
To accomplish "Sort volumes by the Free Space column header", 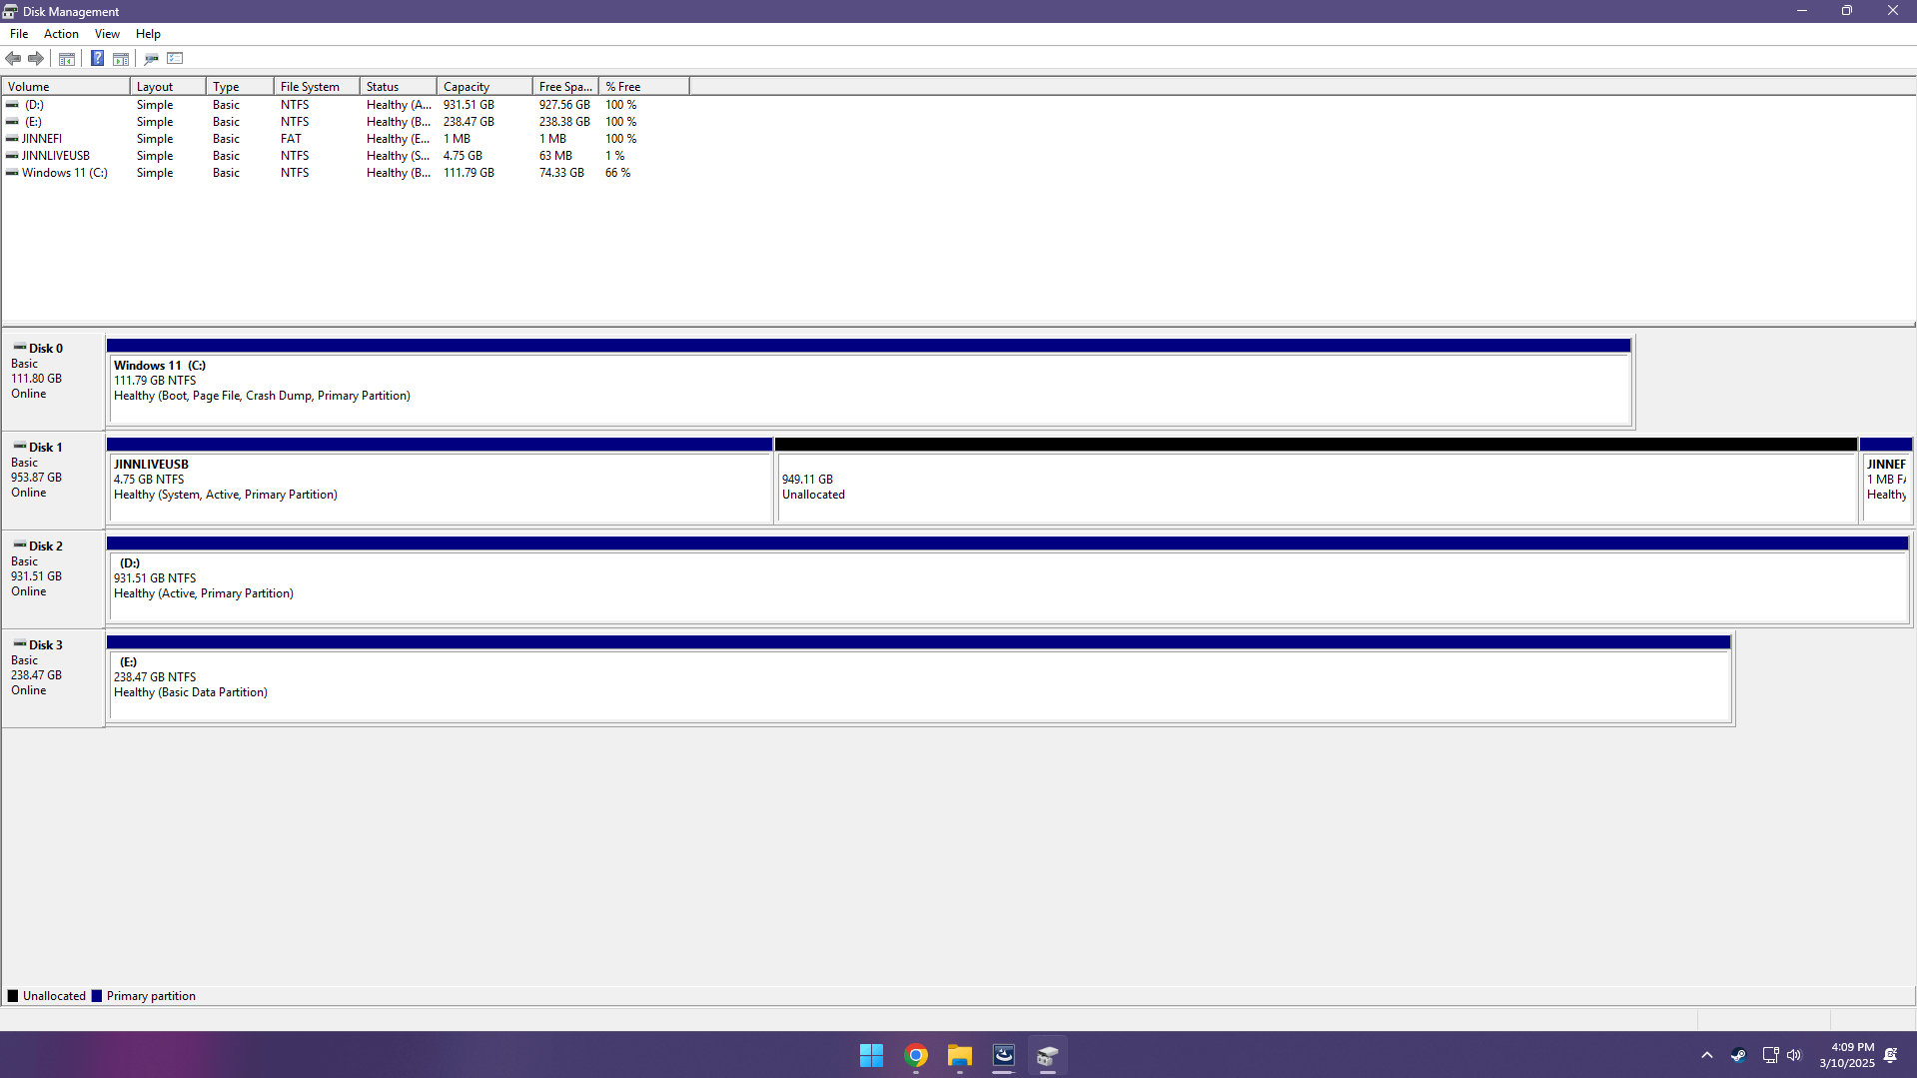I will (x=564, y=86).
